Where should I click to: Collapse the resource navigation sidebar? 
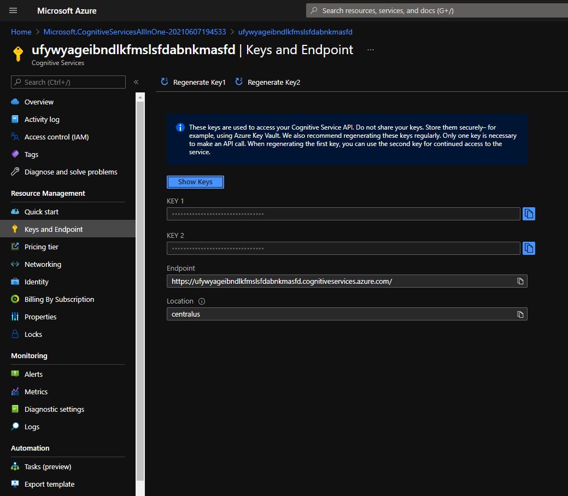point(136,81)
